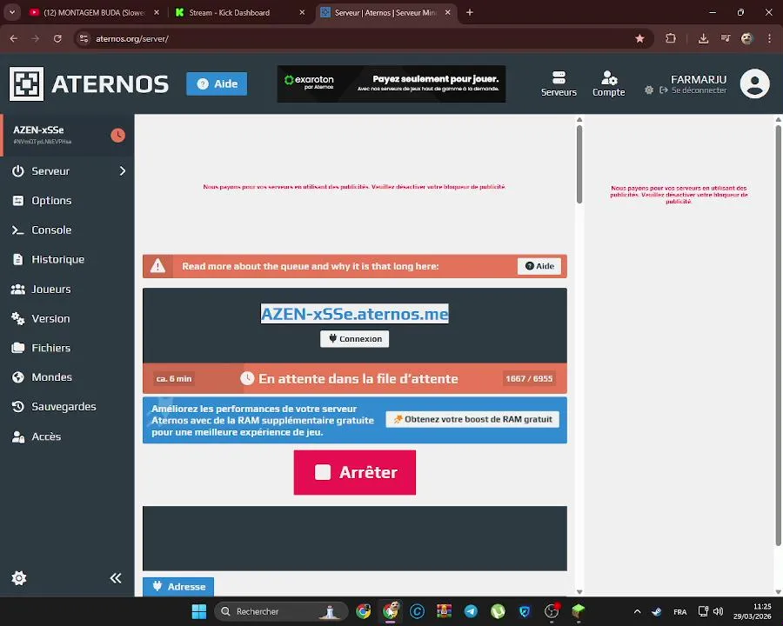The width and height of the screenshot is (783, 626).
Task: Switch to the Stream - Kick Dashboard tab
Action: (x=230, y=13)
